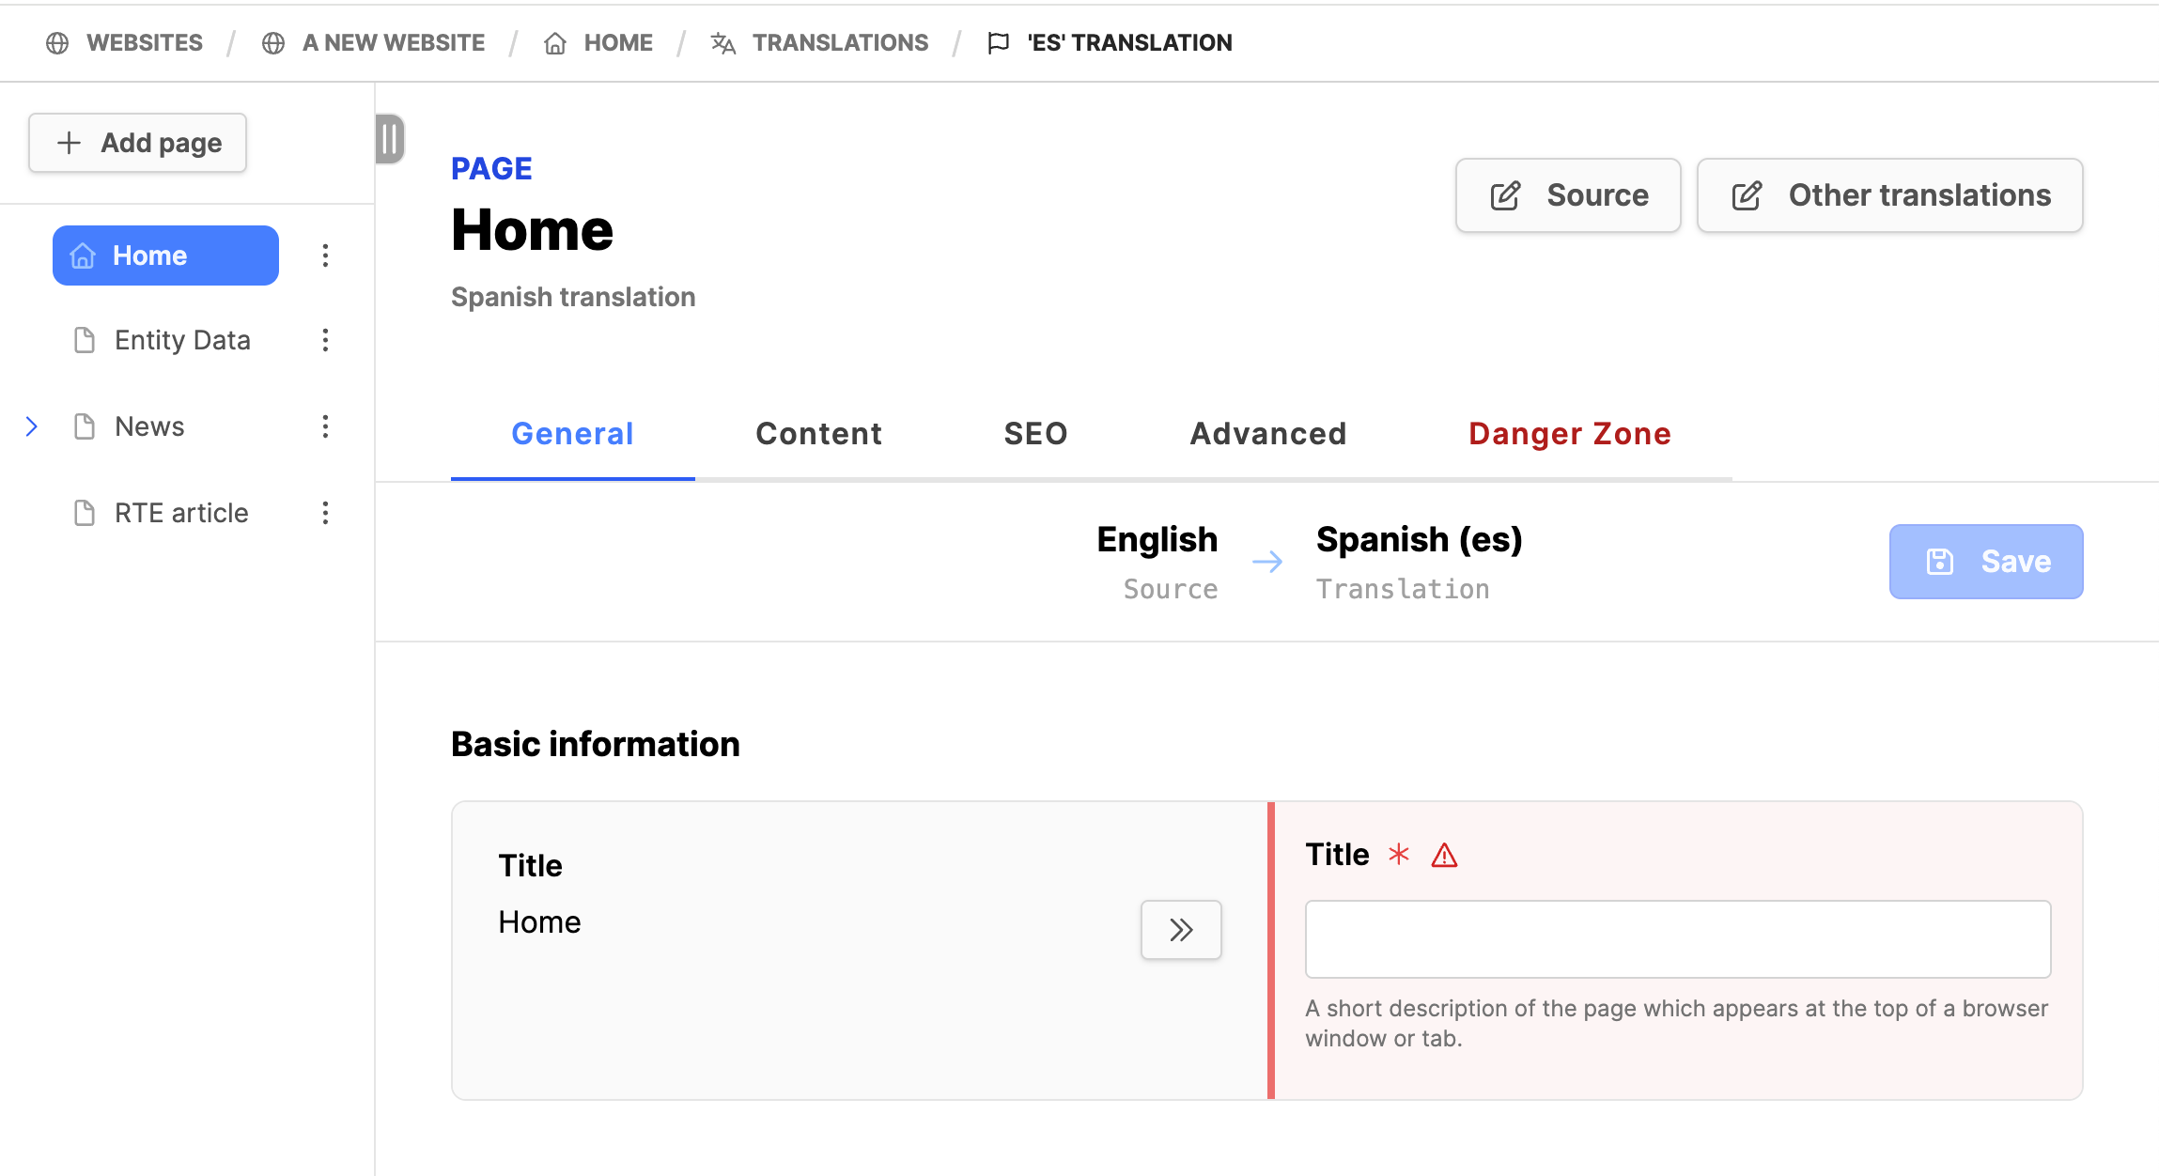Viewport: 2159px width, 1176px height.
Task: Switch to the Content tab
Action: pyautogui.click(x=818, y=434)
